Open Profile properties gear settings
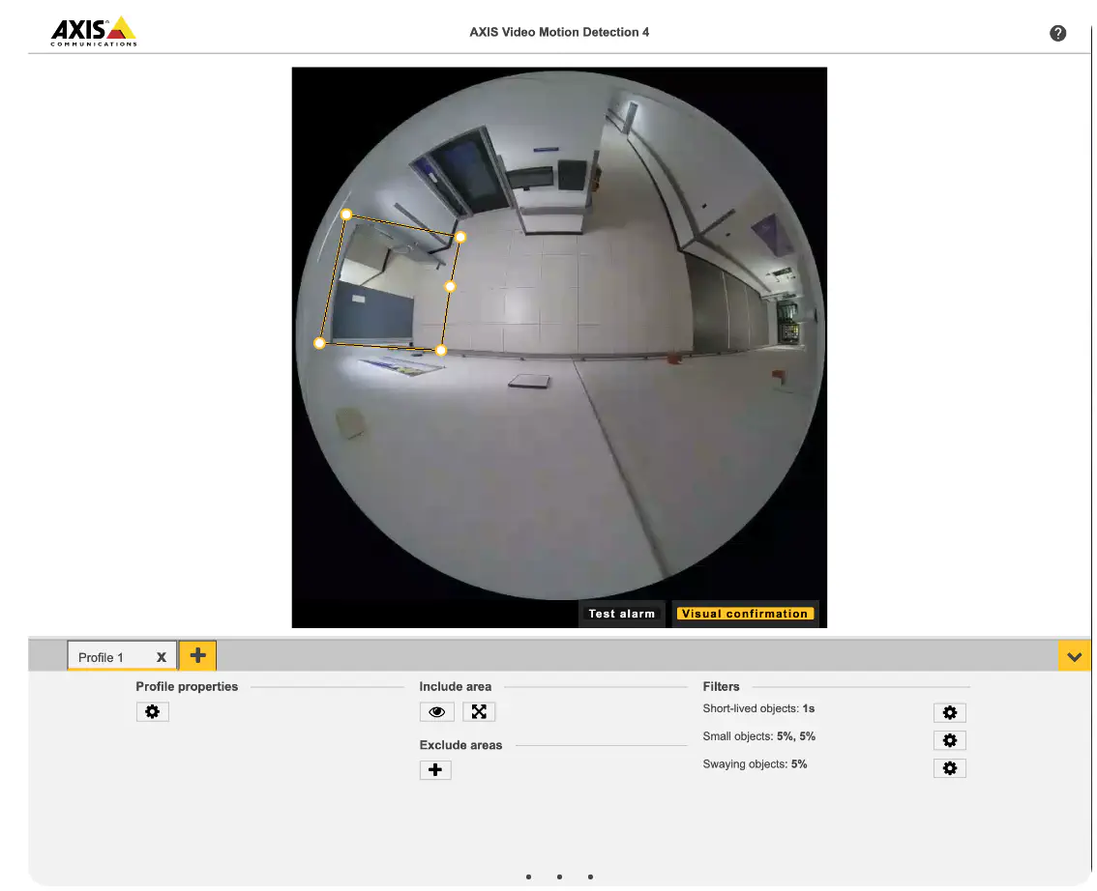The width and height of the screenshot is (1097, 891). click(153, 711)
